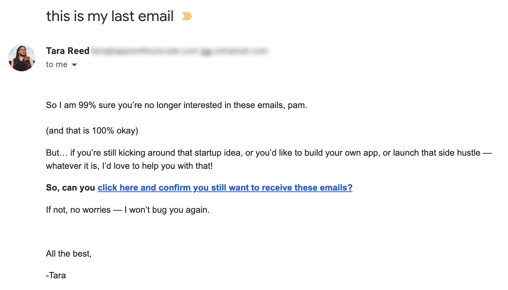Click the yellow importance marker beside the subject
Screen dimensions: 508x290
(x=187, y=17)
